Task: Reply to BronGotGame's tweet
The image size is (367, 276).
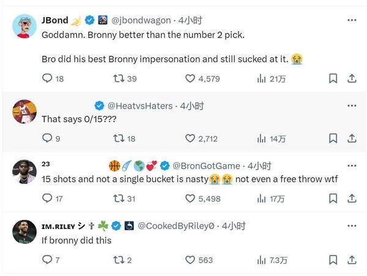Action: coord(47,198)
